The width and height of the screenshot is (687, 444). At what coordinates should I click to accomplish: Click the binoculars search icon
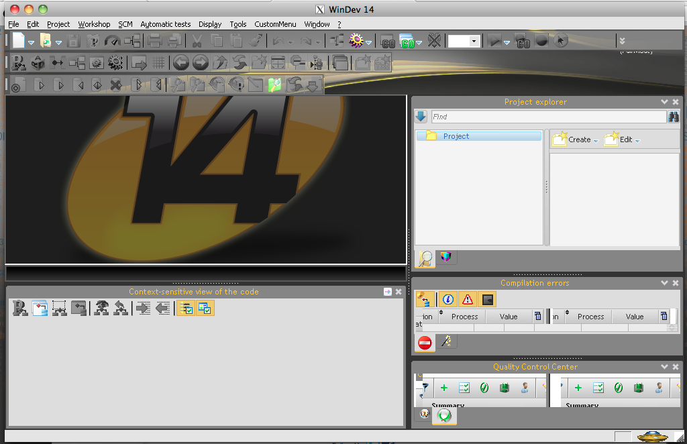coord(673,117)
